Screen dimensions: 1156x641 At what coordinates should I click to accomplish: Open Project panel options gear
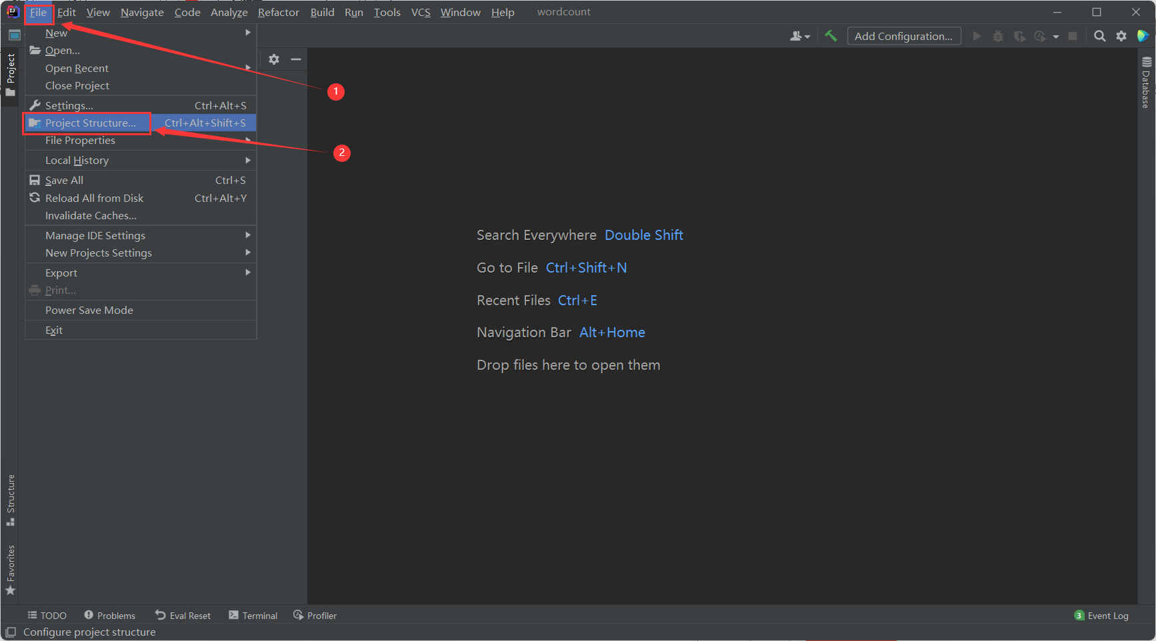(x=274, y=59)
